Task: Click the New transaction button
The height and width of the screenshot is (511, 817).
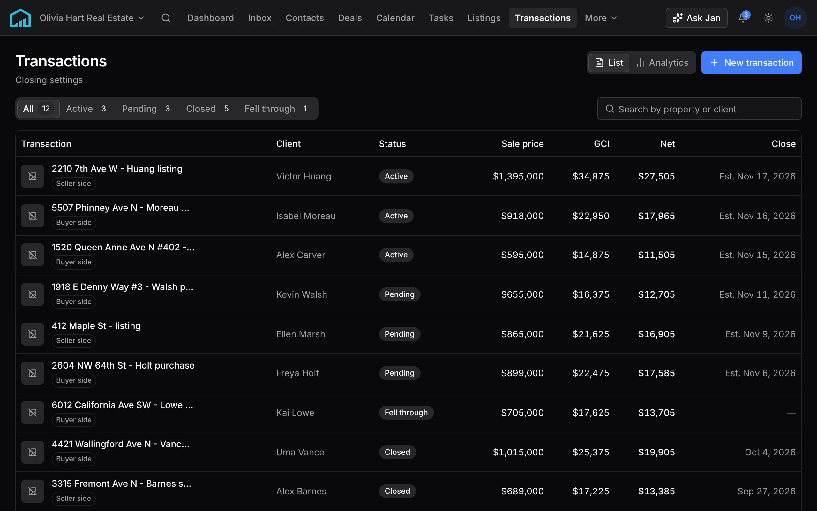Action: pos(751,63)
